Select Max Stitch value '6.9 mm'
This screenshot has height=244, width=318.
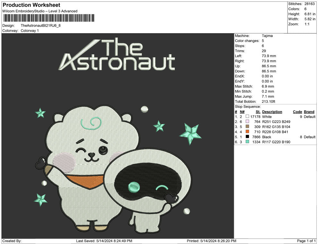pyautogui.click(x=268, y=86)
